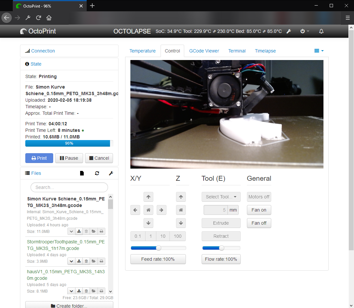Jog the printhead left on X axis

click(x=135, y=210)
